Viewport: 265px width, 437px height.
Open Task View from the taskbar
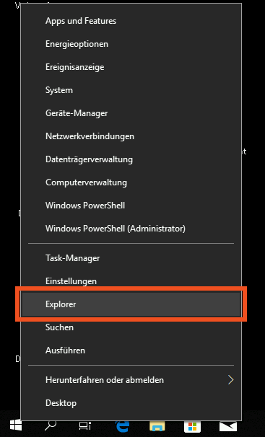point(85,426)
